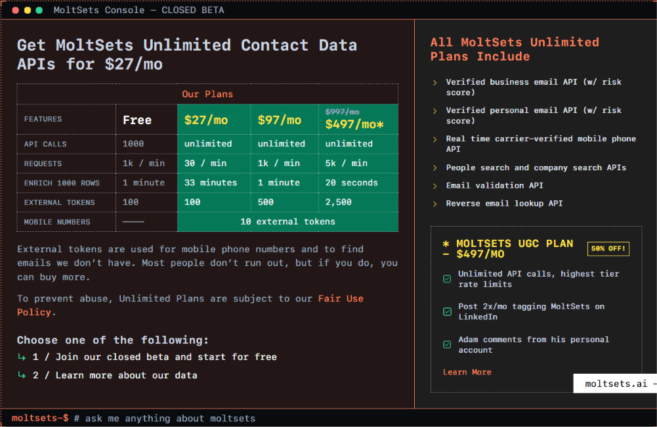The image size is (657, 427).
Task: Select the $497/mo* plan header
Action: (354, 124)
